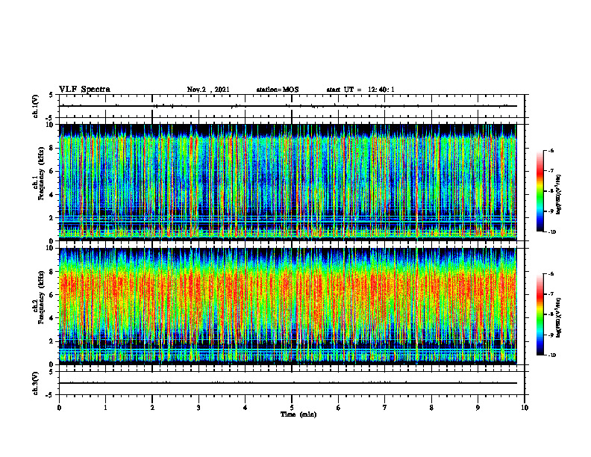Click the '-10' label on ch.1 colorbar
Image resolution: width=591 pixels, height=457 pixels.
coord(552,232)
